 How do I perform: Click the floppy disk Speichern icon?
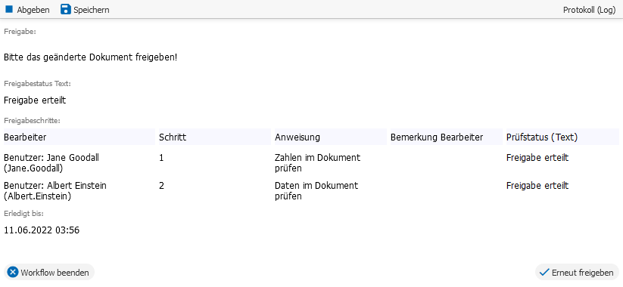[66, 9]
